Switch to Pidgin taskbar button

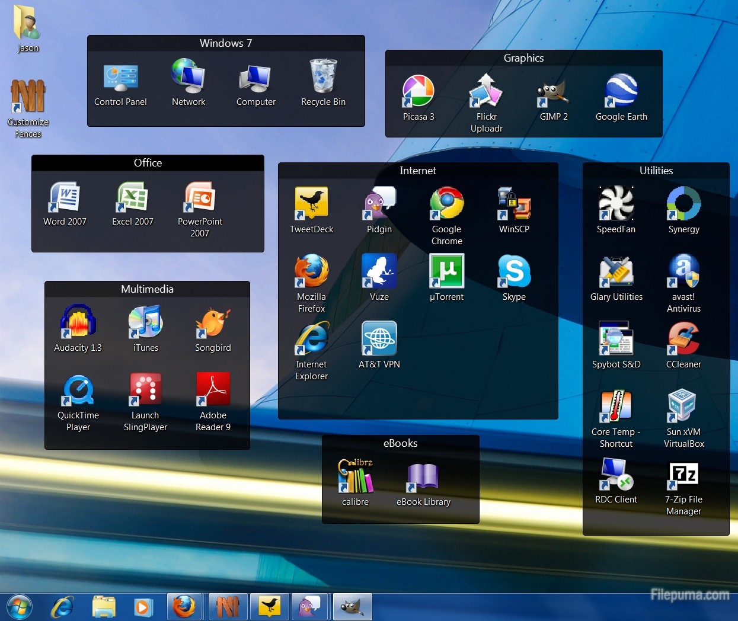(x=311, y=607)
